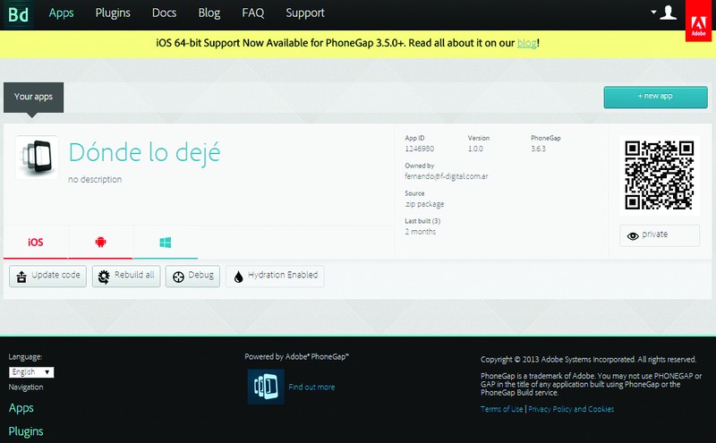Click the + new app button
Screen dimensions: 716x443
click(655, 97)
